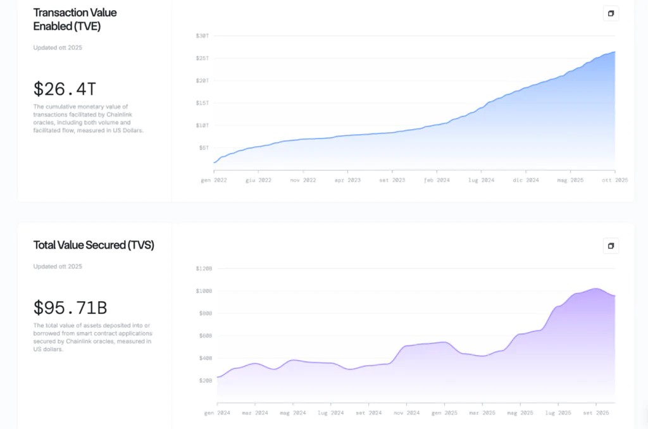This screenshot has width=648, height=429.
Task: Click the $26.4T value figure
Action: tap(65, 88)
